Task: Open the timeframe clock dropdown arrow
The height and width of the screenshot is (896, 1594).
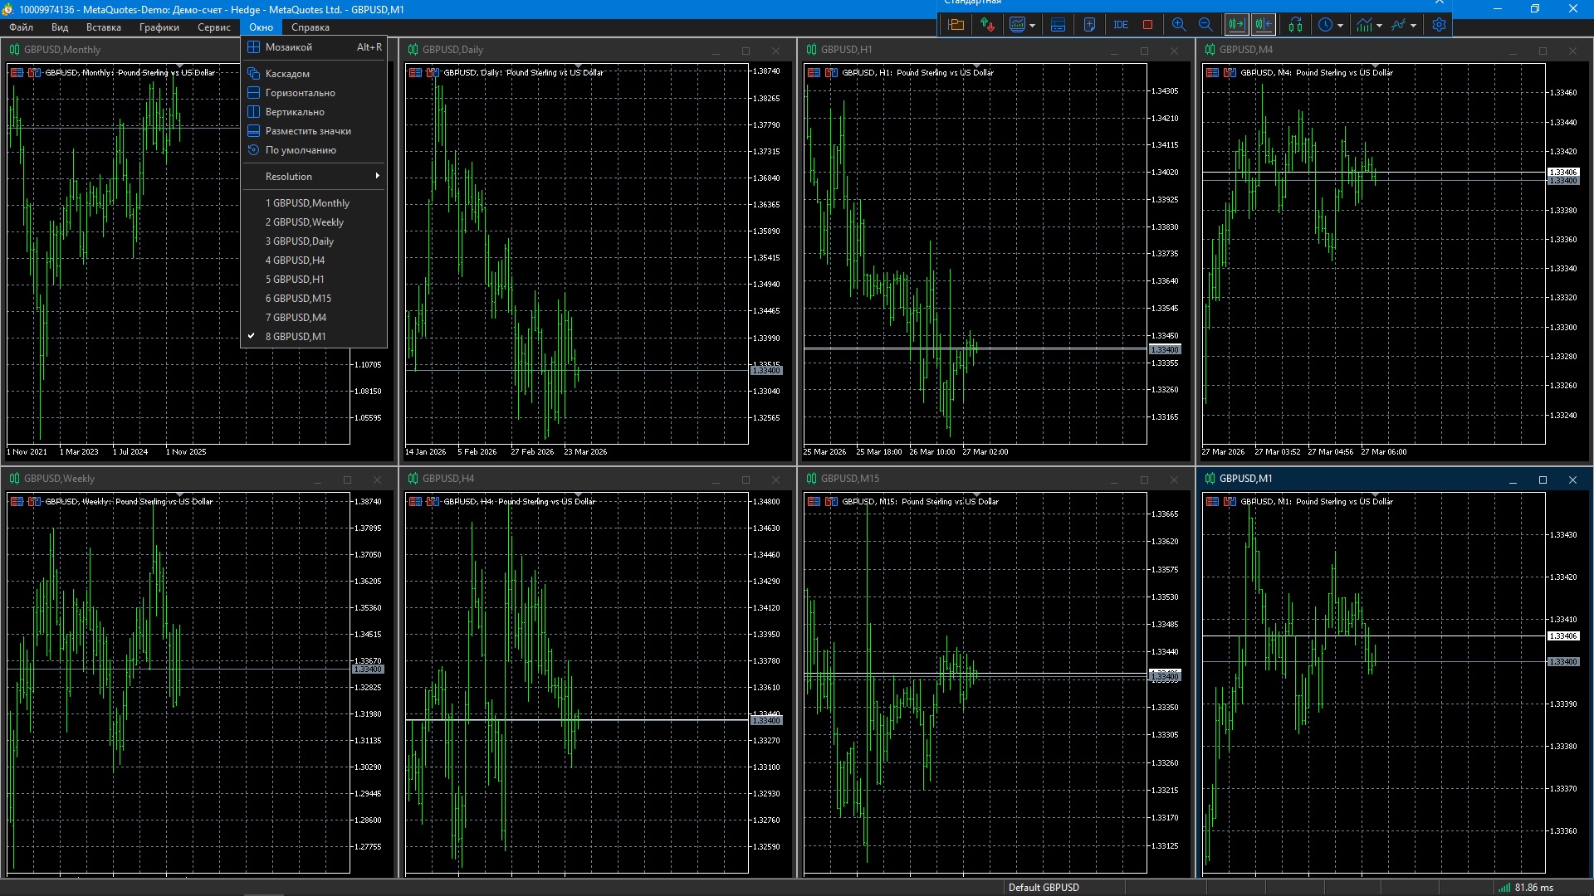Action: coord(1340,26)
